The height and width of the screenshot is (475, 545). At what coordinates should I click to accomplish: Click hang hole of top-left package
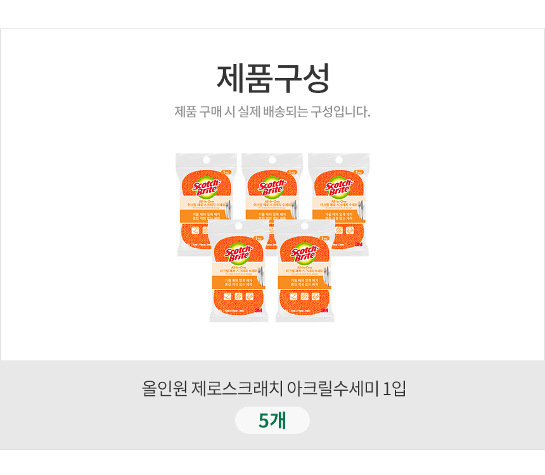207,159
